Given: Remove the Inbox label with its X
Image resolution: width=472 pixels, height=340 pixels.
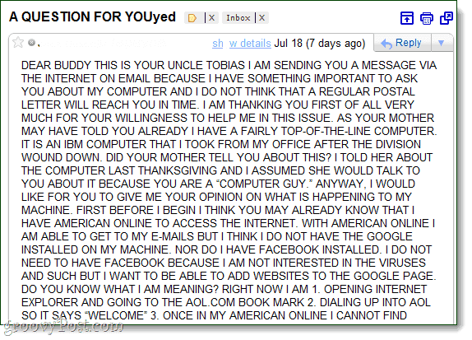Looking at the screenshot, I should coord(261,18).
